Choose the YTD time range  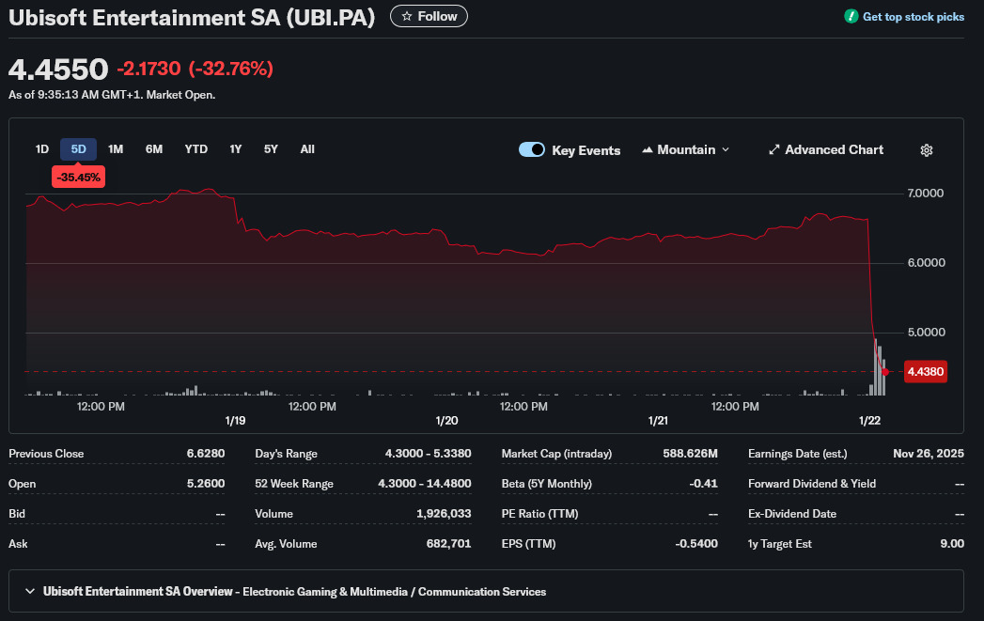pyautogui.click(x=196, y=149)
